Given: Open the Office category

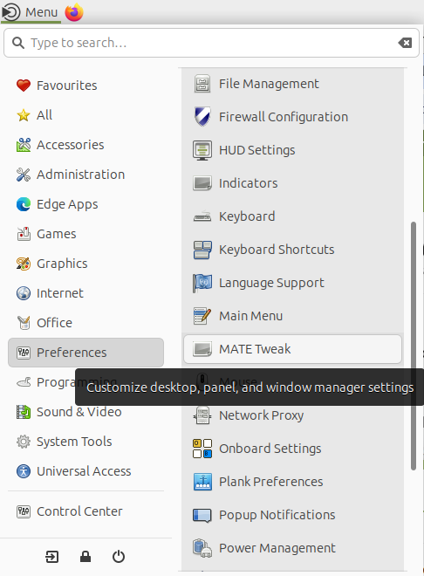Looking at the screenshot, I should 85,323.
